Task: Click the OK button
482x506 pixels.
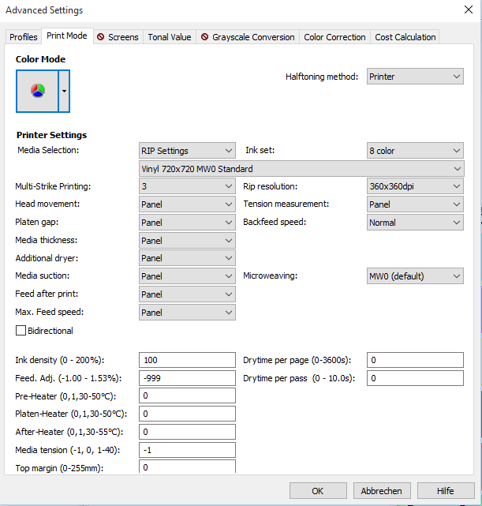Action: (x=318, y=490)
